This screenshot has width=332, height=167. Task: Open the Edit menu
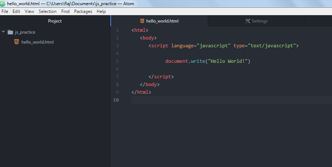click(16, 11)
